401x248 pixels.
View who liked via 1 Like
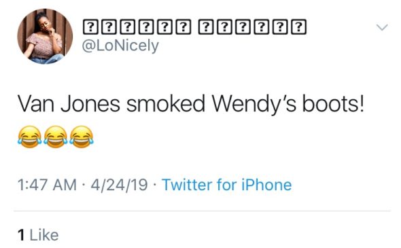(x=38, y=235)
